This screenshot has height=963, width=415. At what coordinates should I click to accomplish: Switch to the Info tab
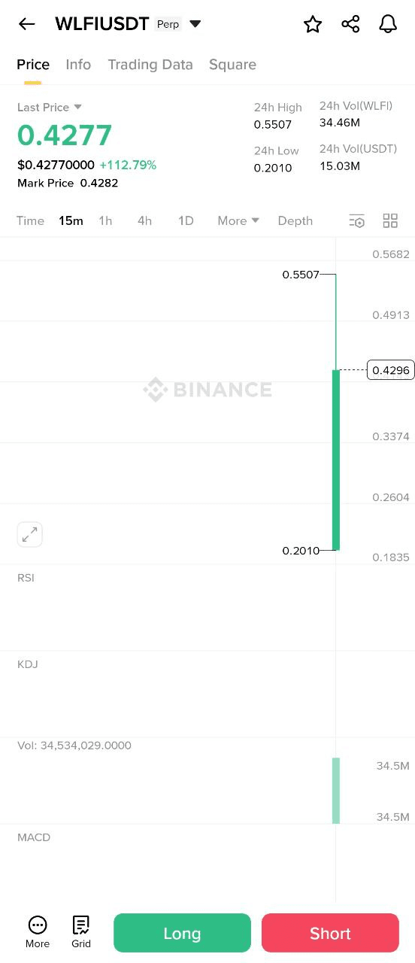[x=78, y=65]
